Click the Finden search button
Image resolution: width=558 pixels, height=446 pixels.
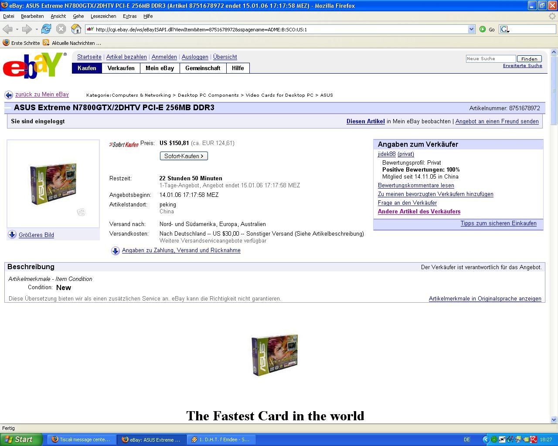[x=529, y=59]
